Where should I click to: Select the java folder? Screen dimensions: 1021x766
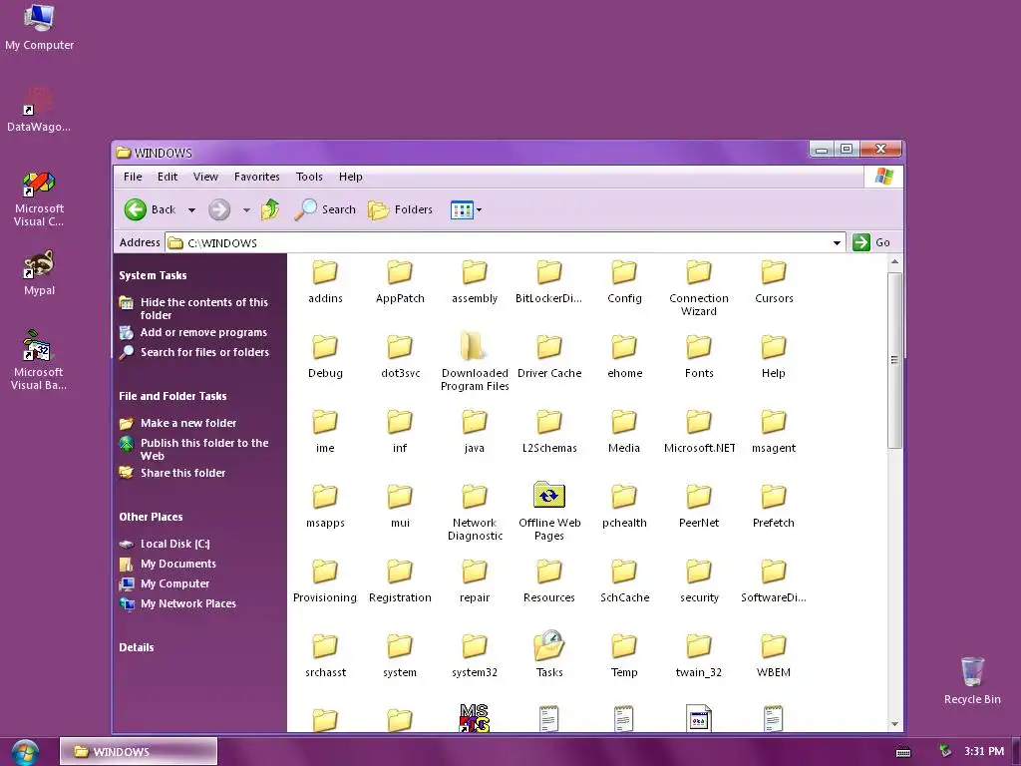pyautogui.click(x=475, y=431)
